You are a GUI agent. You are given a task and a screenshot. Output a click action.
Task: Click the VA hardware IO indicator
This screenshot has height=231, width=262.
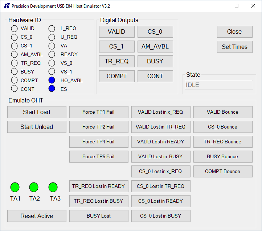[52, 46]
